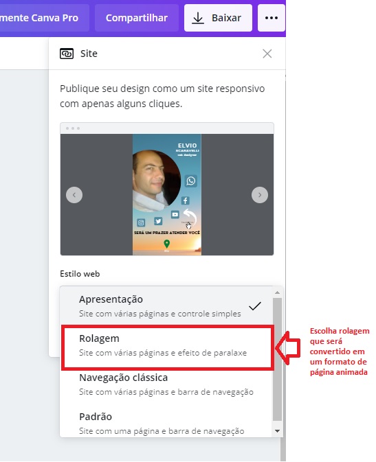Click the Twitter icon in the preview
Screen dimensions: 376x462
pyautogui.click(x=158, y=221)
